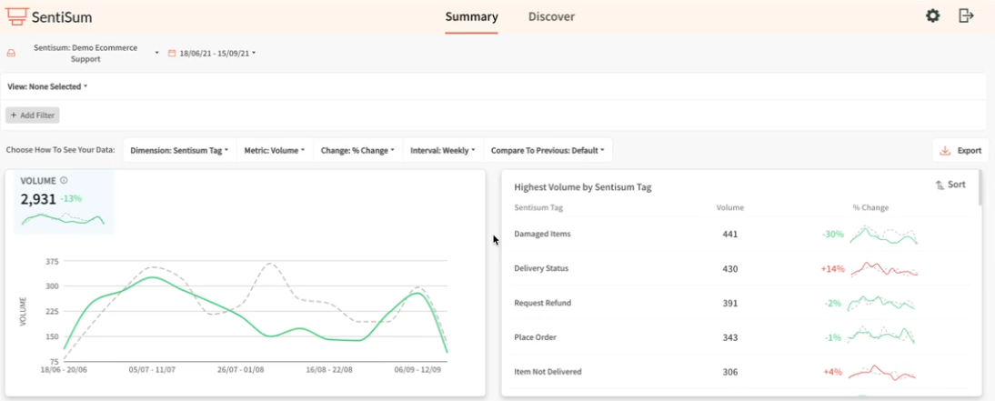995x401 pixels.
Task: Open settings via the gear icon
Action: [x=933, y=15]
